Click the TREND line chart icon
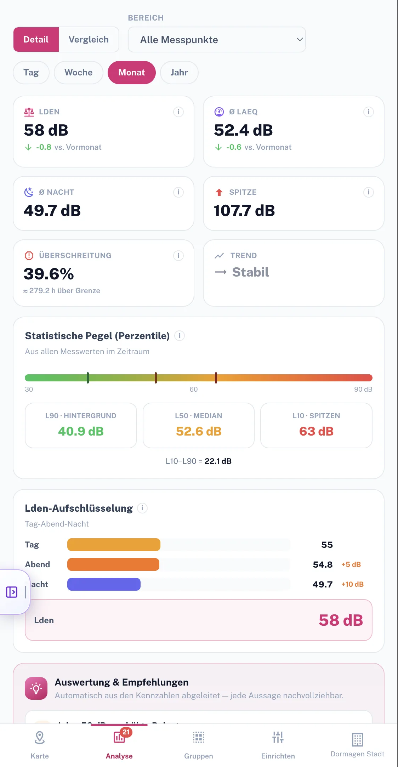This screenshot has height=767, width=398. coord(219,256)
